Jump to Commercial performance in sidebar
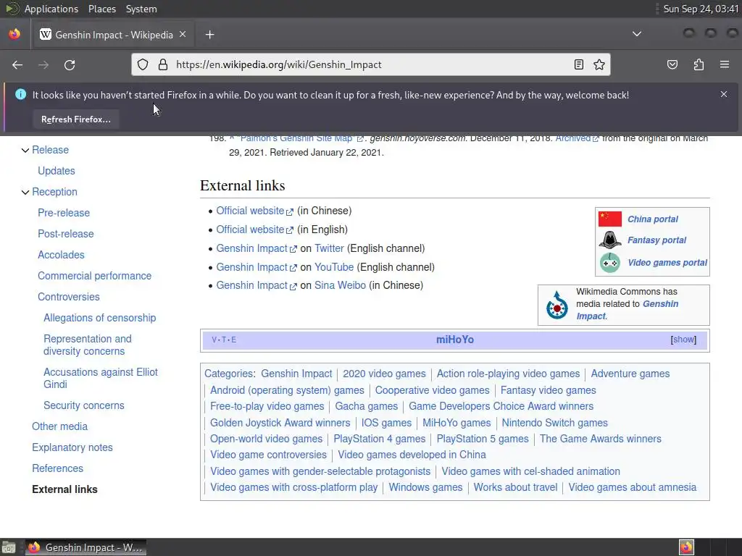 point(95,276)
